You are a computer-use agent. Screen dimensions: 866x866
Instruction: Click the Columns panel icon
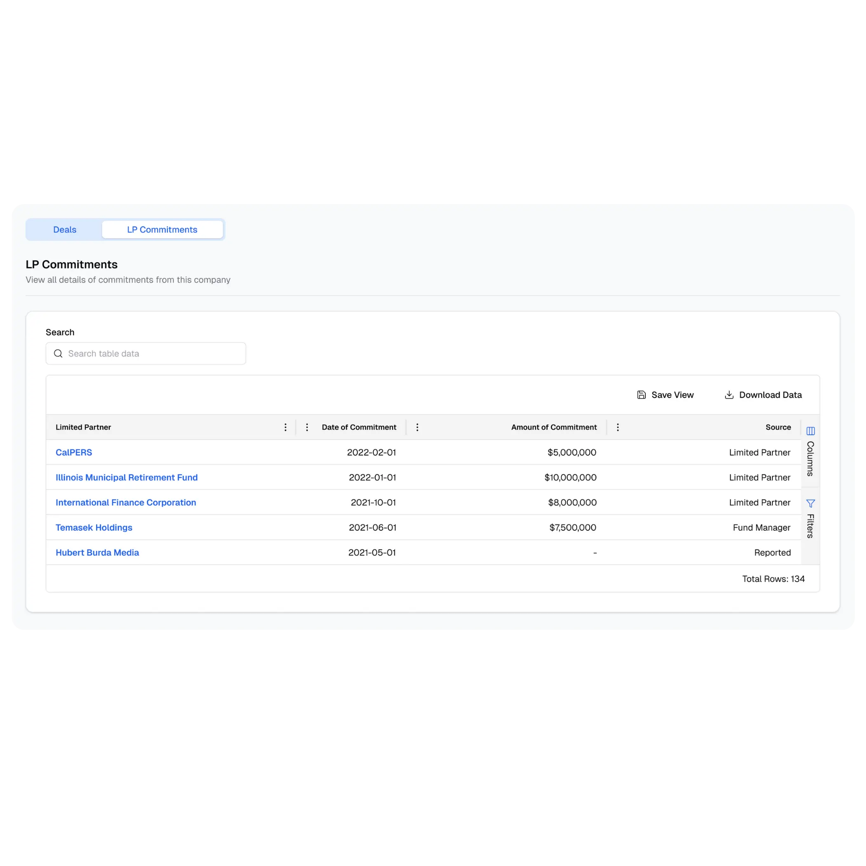point(810,431)
